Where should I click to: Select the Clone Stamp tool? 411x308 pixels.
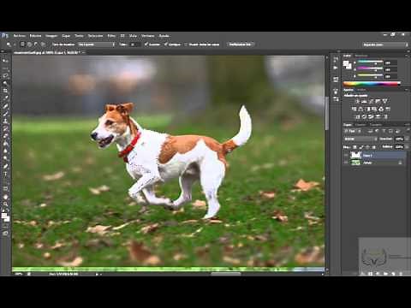click(x=5, y=121)
